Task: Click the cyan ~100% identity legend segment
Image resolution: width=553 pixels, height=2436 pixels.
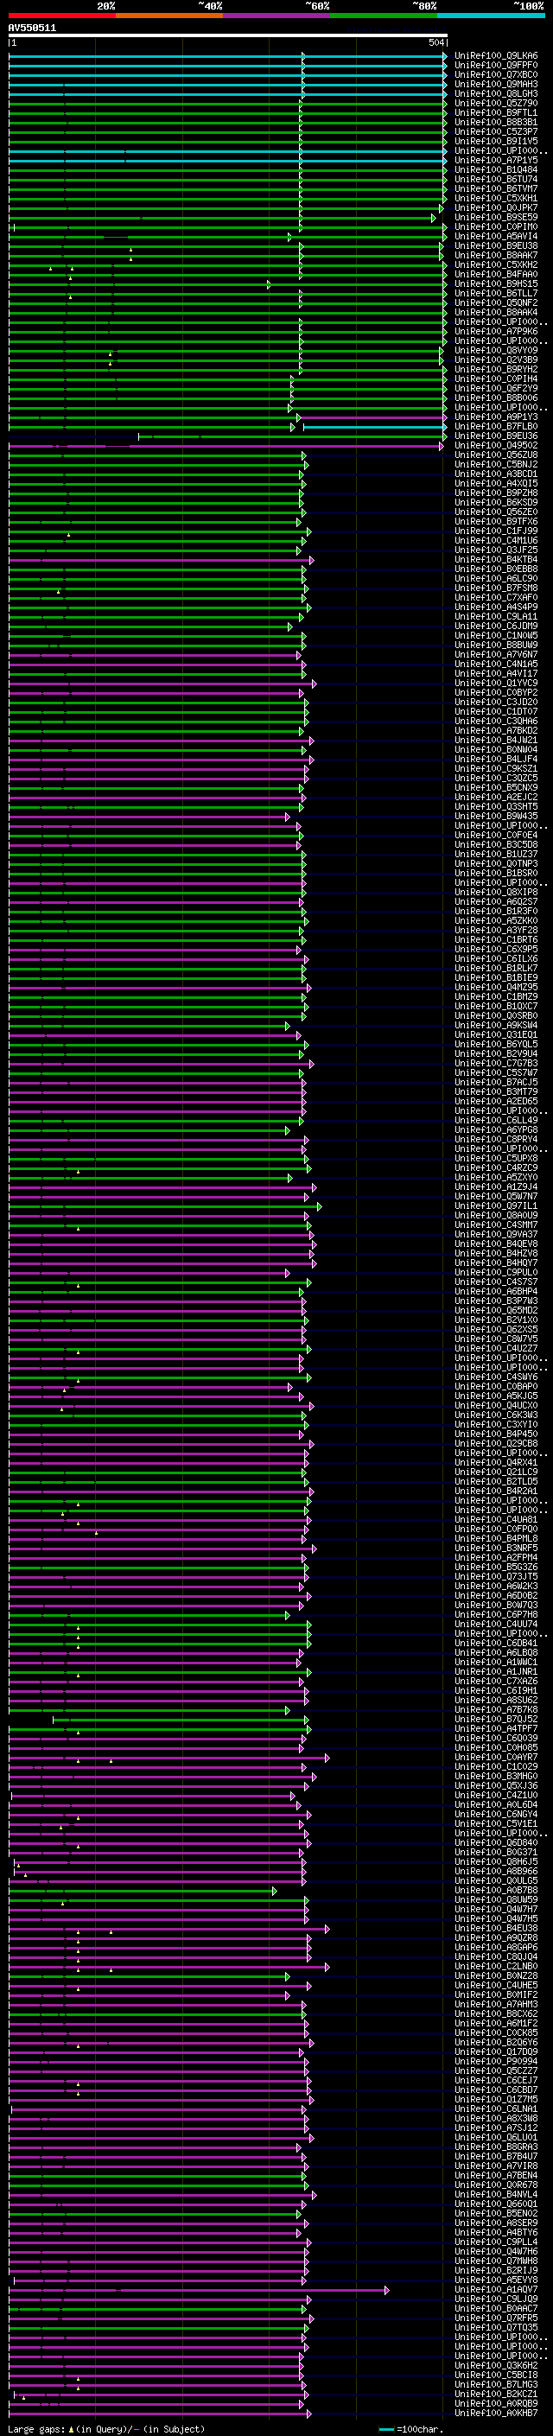Action: click(x=491, y=16)
